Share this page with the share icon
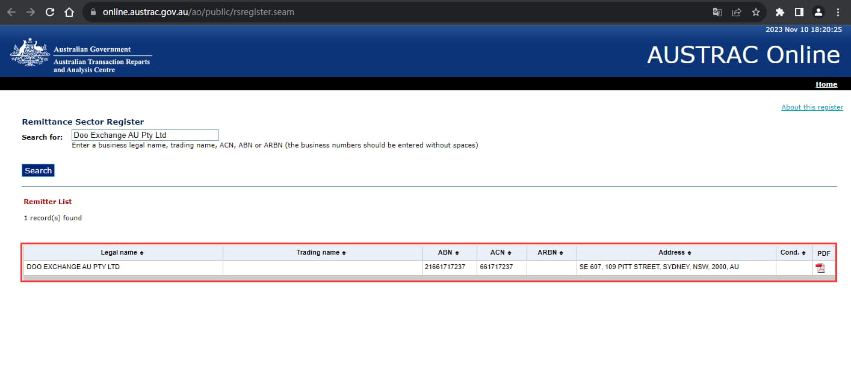Screen dimensions: 851x372 tap(736, 12)
